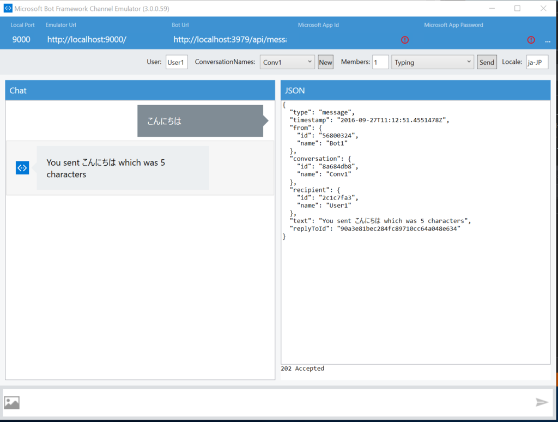Click the Bot Url field
This screenshot has height=422, width=558.
point(230,40)
